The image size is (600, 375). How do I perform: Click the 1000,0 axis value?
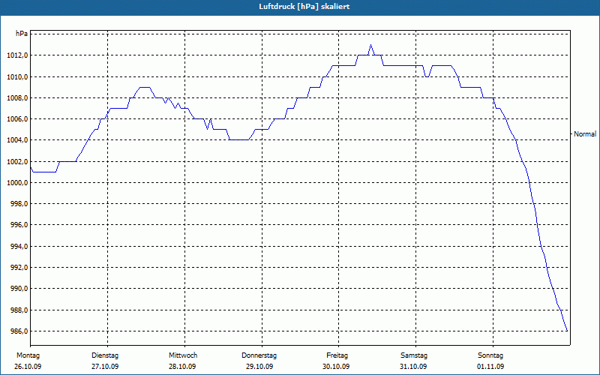tap(17, 182)
